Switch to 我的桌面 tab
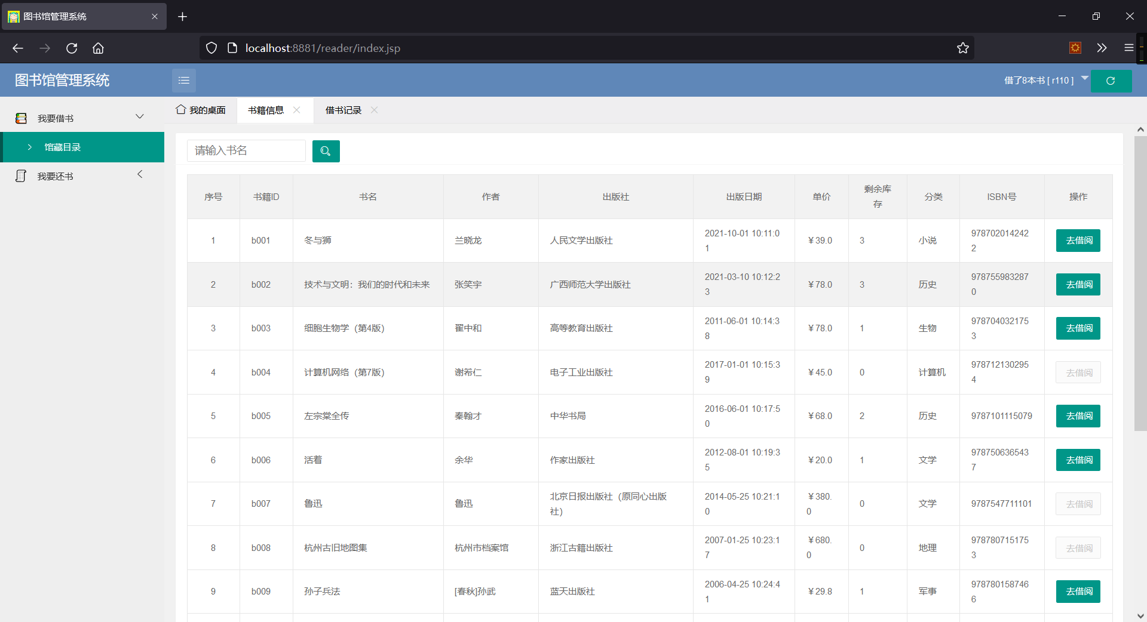 [x=201, y=110]
